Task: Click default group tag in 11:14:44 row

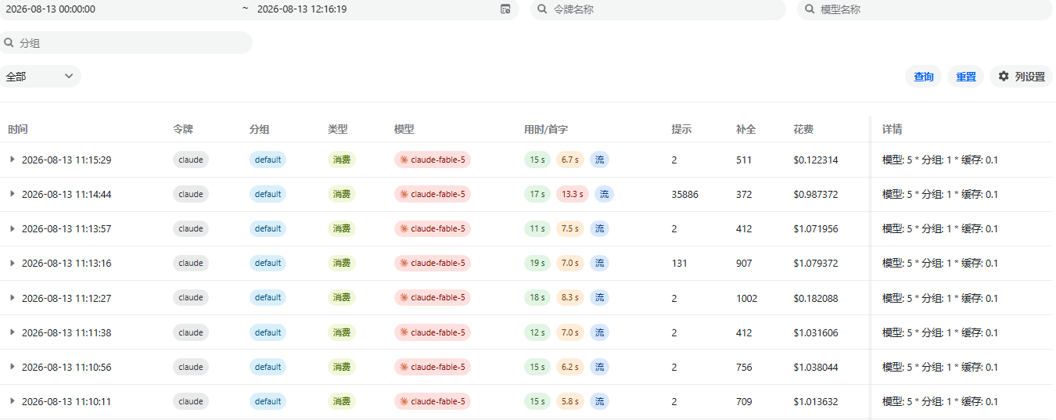Action: coord(268,194)
